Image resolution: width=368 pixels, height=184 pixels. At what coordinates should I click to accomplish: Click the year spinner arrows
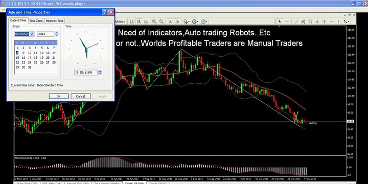pos(56,34)
